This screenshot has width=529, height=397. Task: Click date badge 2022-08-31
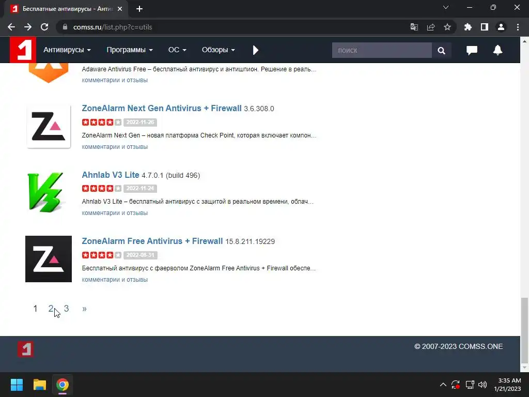click(140, 255)
